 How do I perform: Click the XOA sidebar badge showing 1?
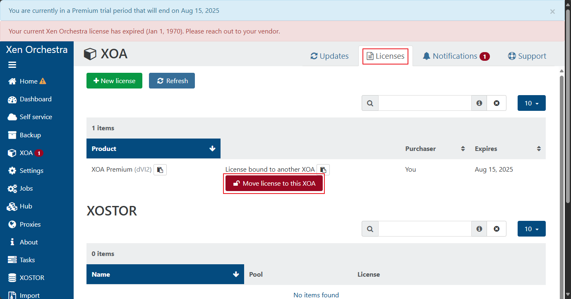click(39, 153)
